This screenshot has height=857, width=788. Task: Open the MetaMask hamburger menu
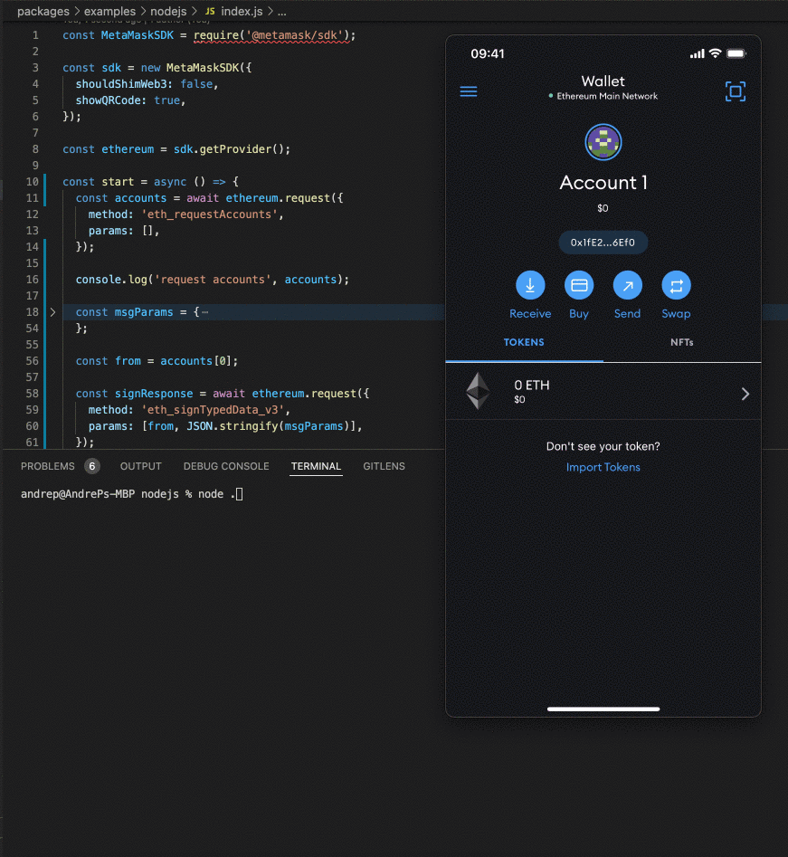469,90
